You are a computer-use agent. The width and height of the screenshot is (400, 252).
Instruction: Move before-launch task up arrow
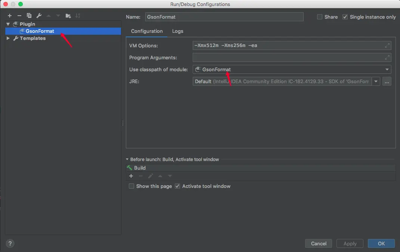point(160,176)
